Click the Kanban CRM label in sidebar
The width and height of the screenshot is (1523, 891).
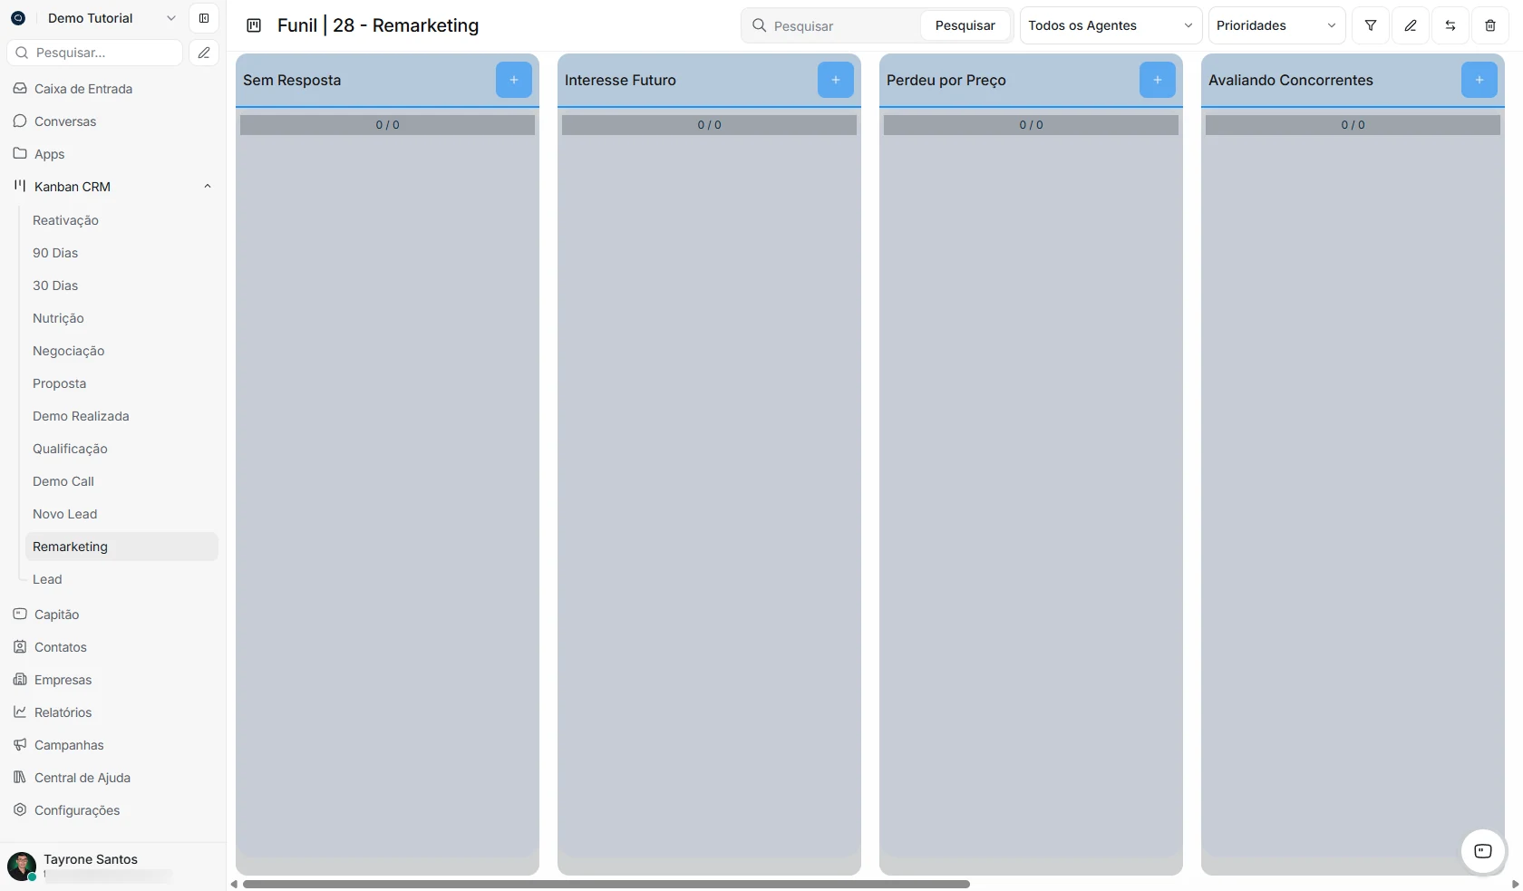(x=73, y=187)
